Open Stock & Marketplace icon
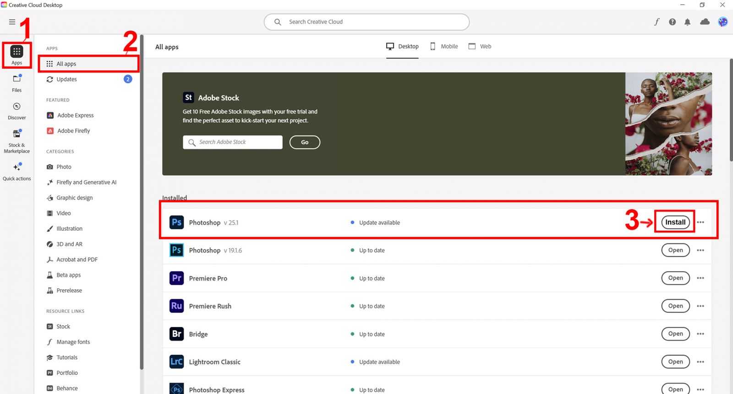 17,134
